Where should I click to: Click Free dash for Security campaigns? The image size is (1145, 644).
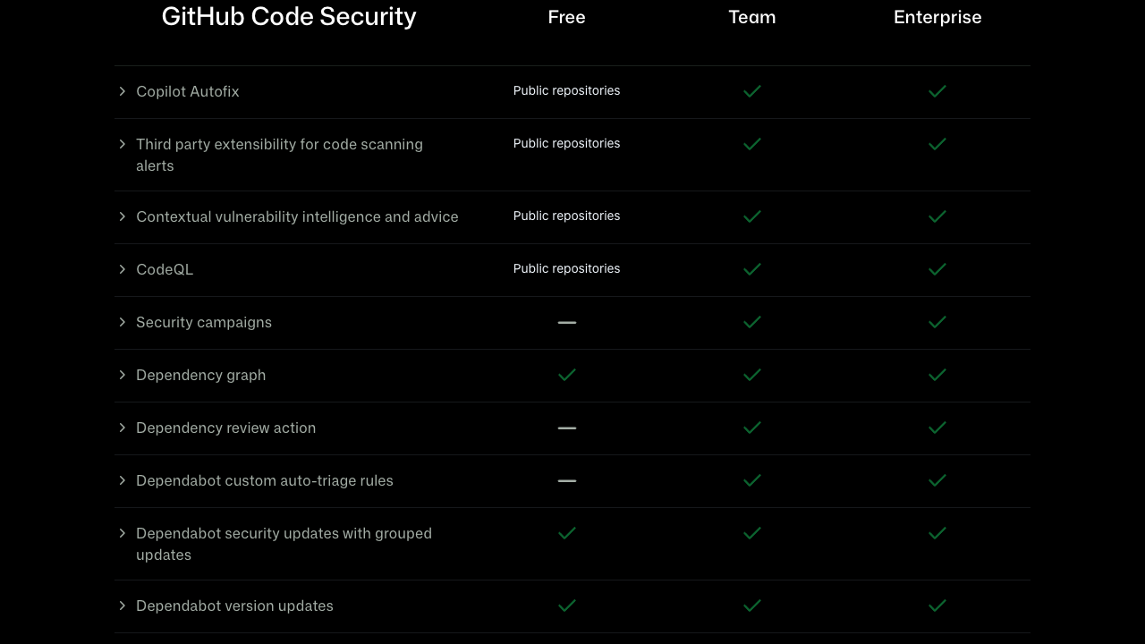point(567,322)
